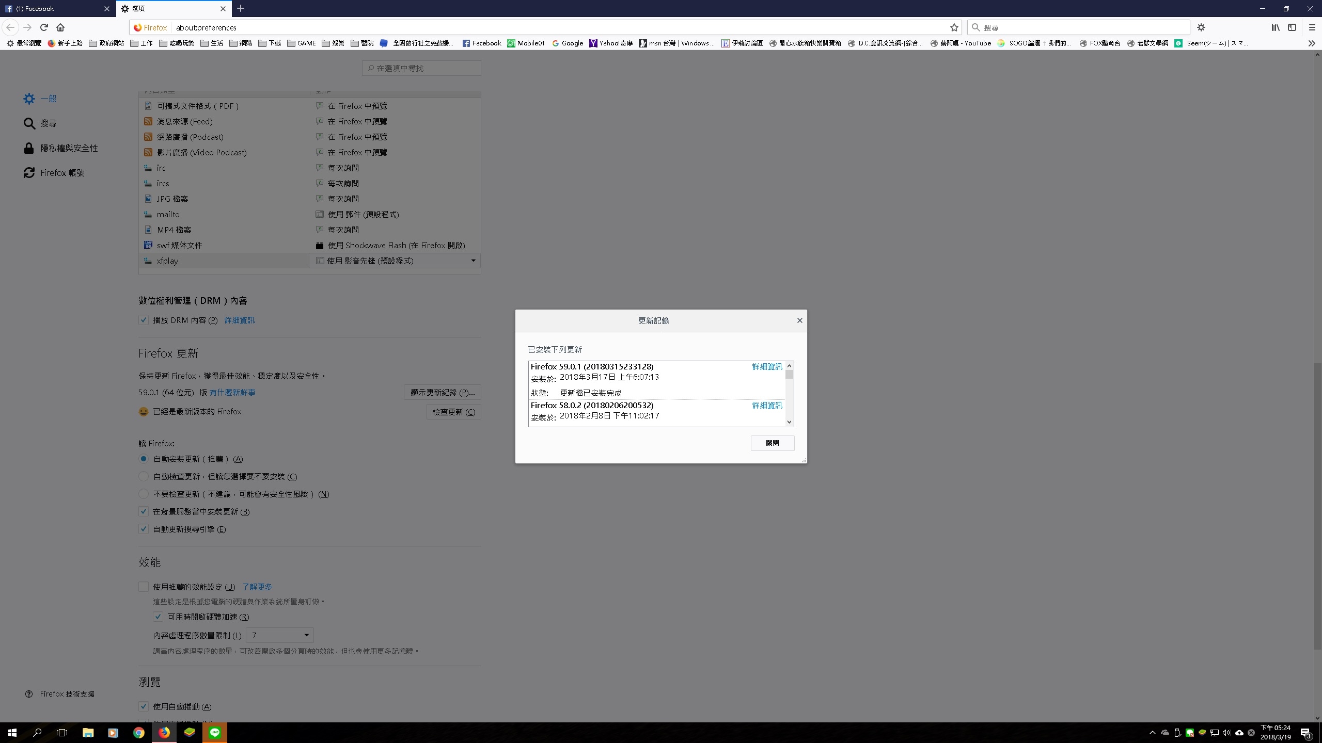Open the 了解更多 performance link

(x=257, y=587)
